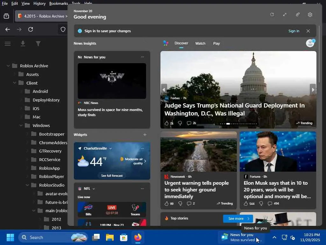Open the Elon Musk work optional article
Screen dimensions: 326x245
pos(277,189)
